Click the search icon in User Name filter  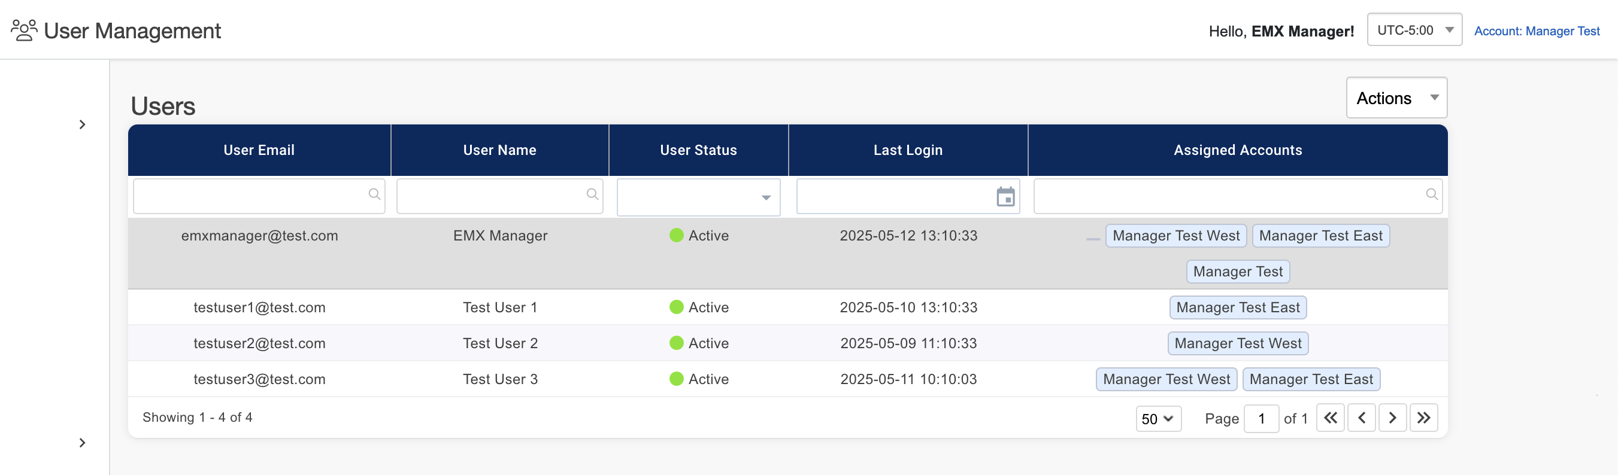592,194
